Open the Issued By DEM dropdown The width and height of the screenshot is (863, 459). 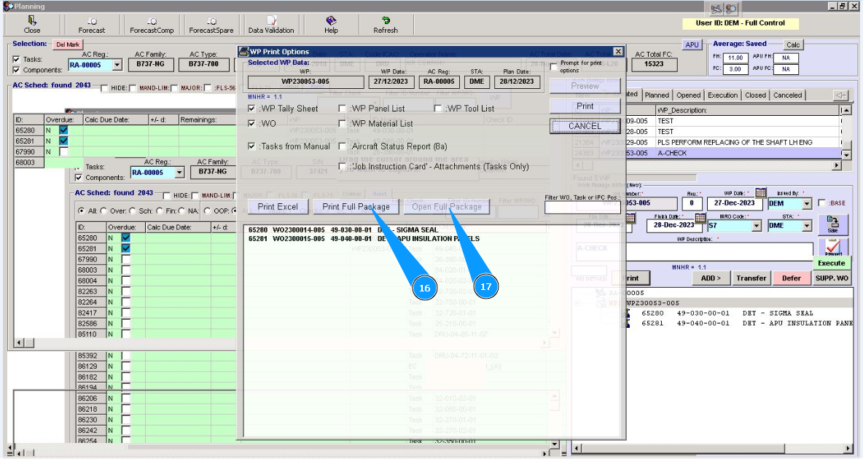(806, 203)
